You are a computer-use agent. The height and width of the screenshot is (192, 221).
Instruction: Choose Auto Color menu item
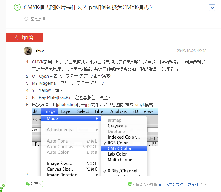71,152
